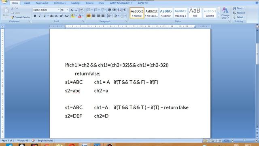Click the Page: 1 of 2 indicator

click(x=8, y=141)
